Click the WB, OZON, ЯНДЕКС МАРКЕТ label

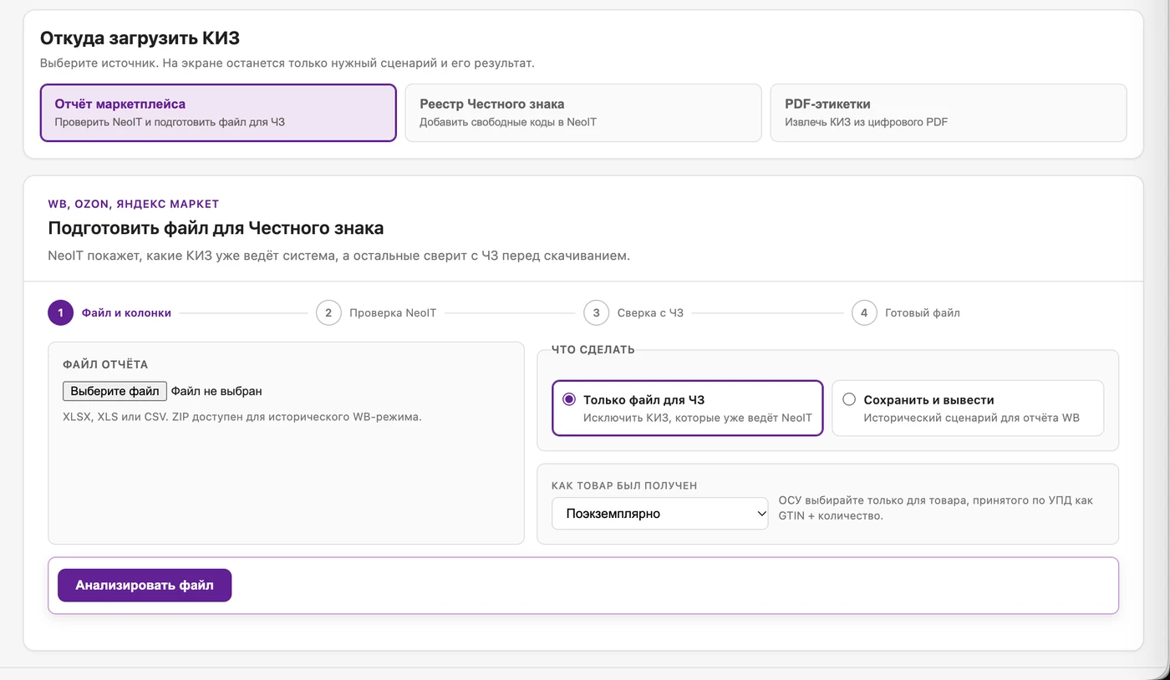point(134,204)
